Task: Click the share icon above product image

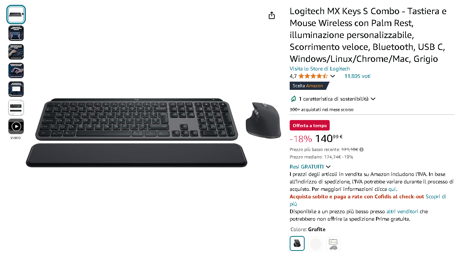Action: [x=272, y=15]
